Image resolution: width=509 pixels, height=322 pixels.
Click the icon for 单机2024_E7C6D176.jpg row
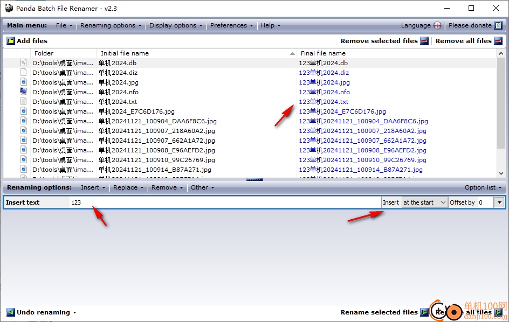click(23, 111)
